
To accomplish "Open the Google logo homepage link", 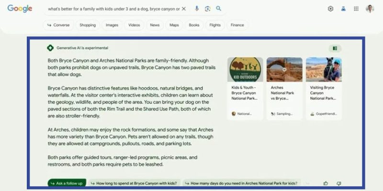I will [x=20, y=9].
